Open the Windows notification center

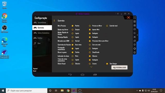[161, 91]
